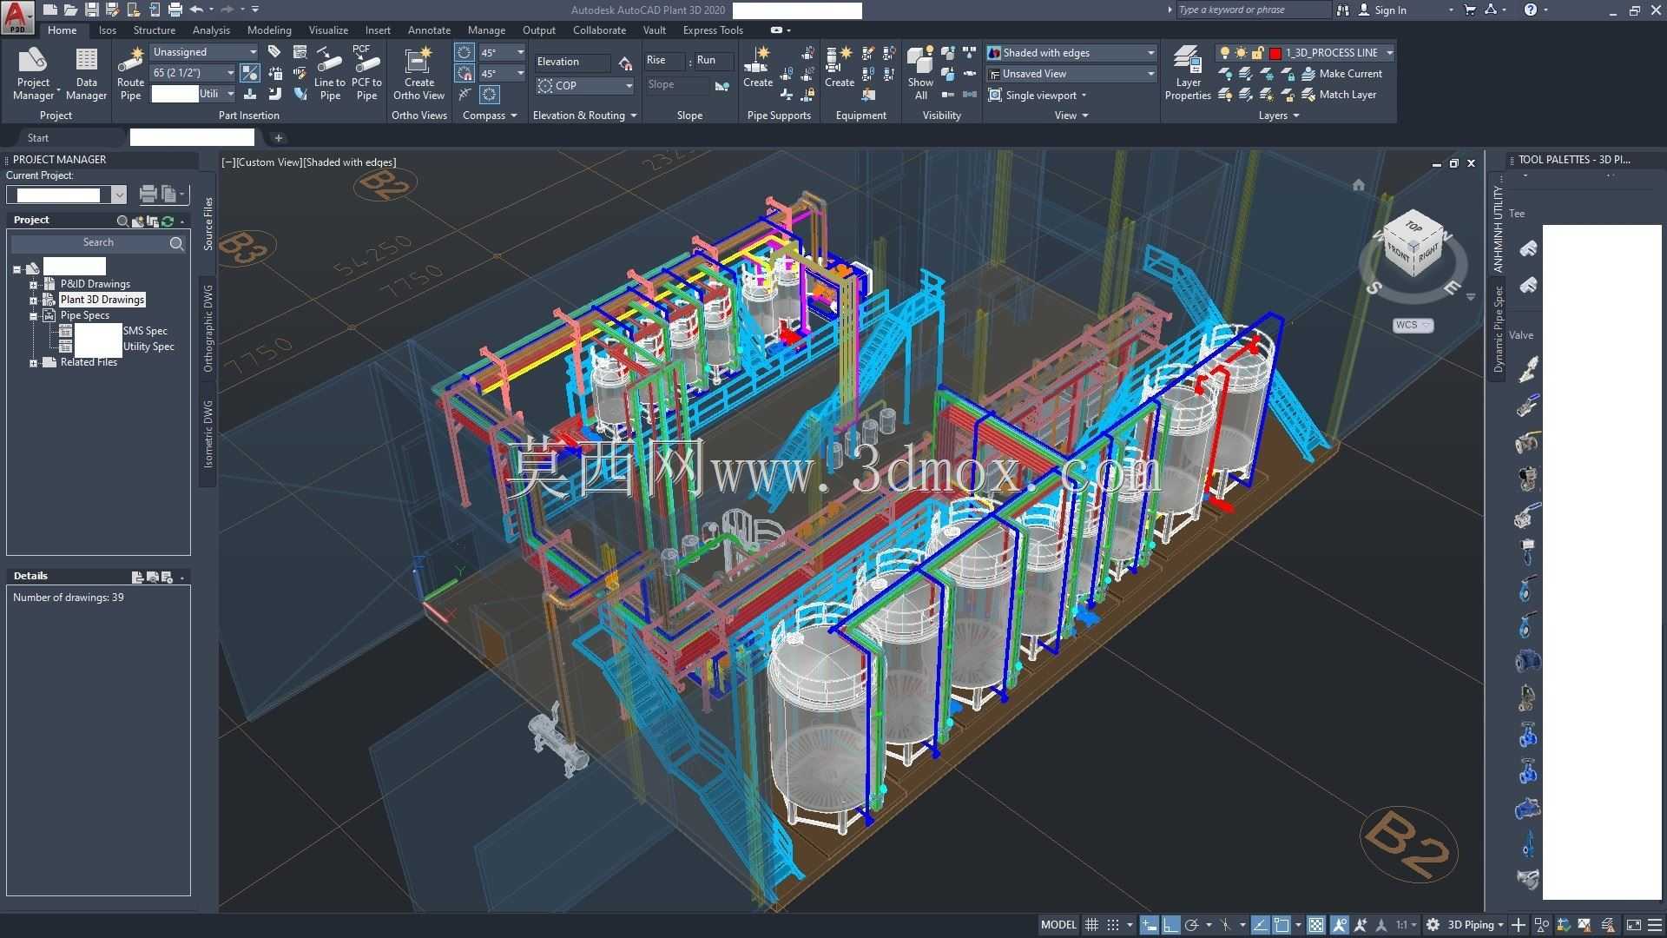Toggle snap mode in status bar

tap(1113, 925)
